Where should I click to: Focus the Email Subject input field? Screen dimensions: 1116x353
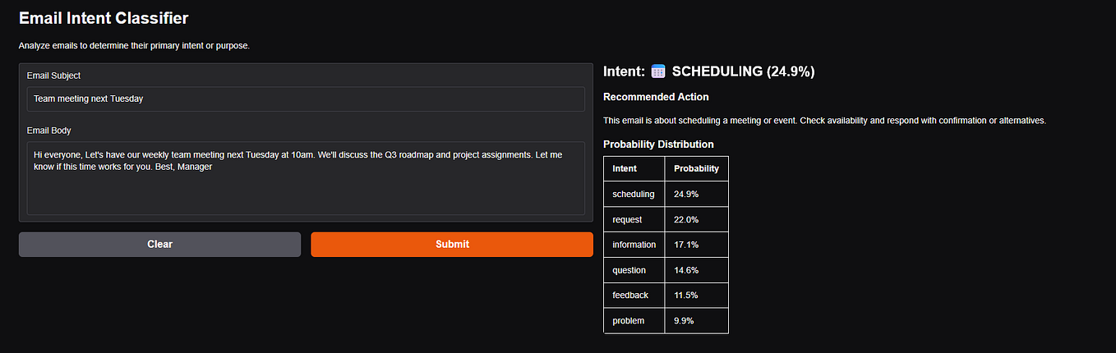click(x=306, y=99)
